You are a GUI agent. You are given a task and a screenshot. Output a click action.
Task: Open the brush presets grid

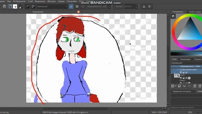33,6
